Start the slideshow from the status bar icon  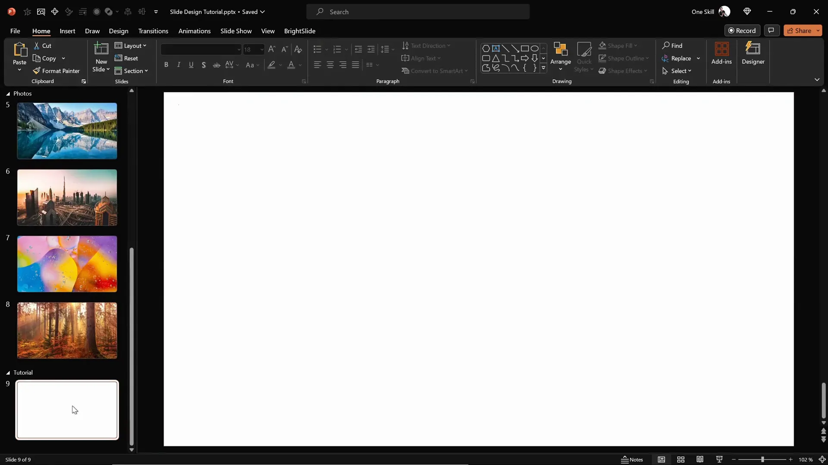pos(719,459)
